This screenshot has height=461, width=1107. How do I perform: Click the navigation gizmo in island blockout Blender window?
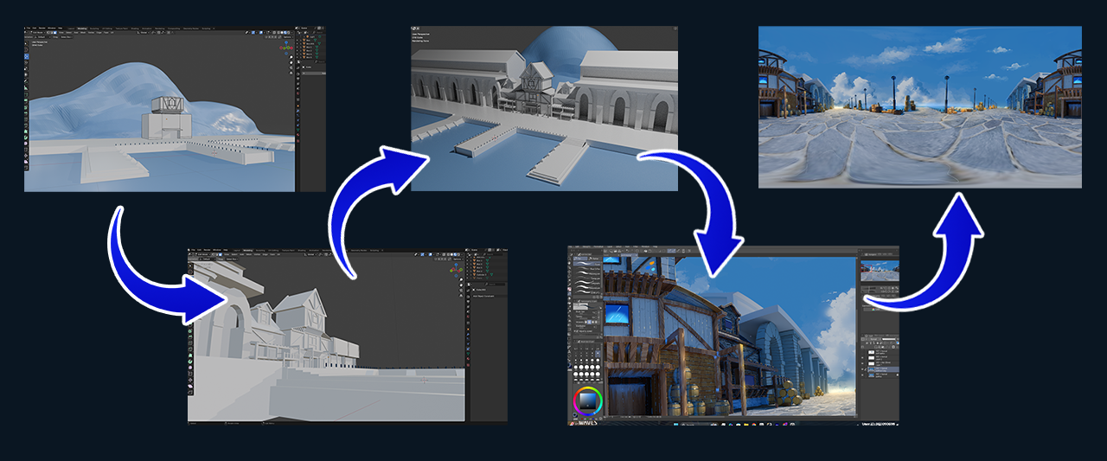coord(286,48)
